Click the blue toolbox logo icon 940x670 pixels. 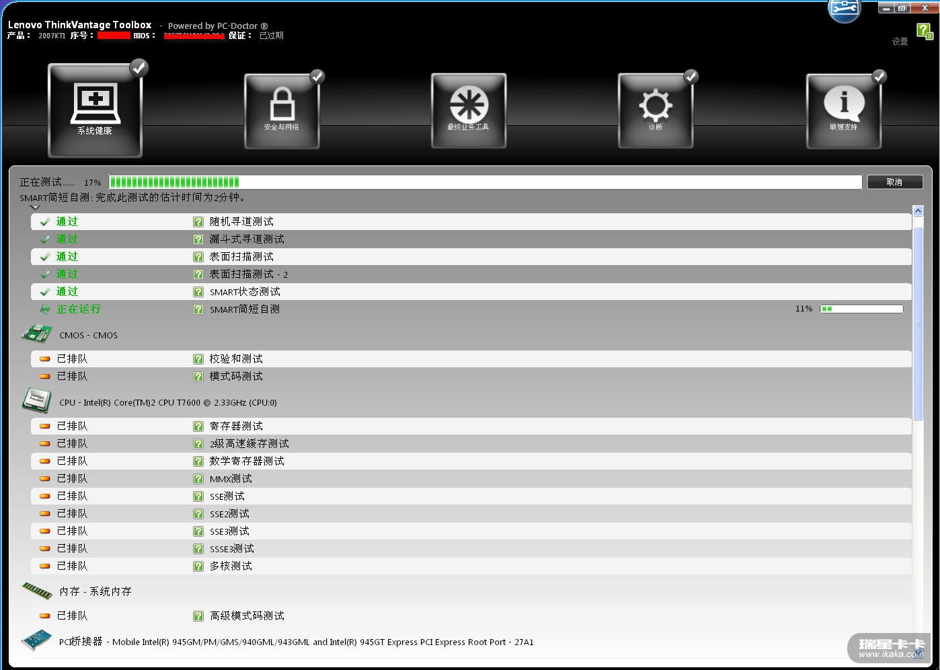tap(845, 10)
